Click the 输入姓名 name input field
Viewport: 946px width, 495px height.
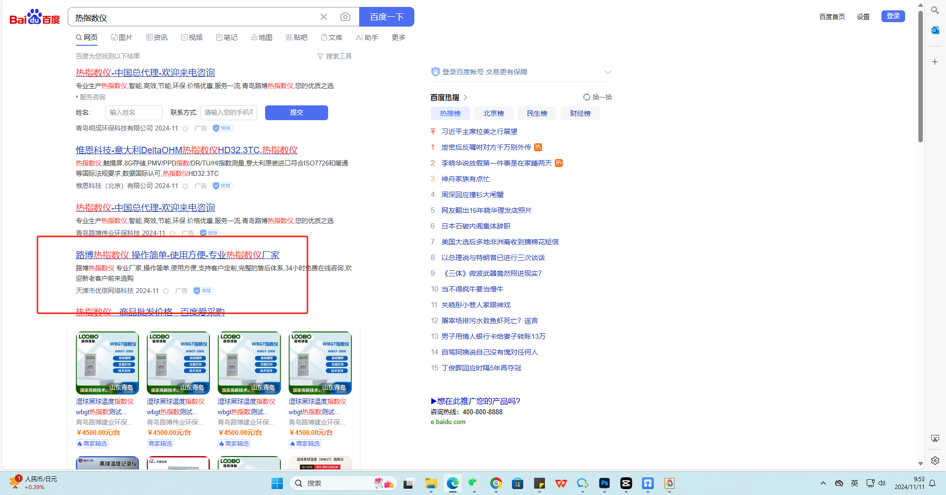pos(134,113)
